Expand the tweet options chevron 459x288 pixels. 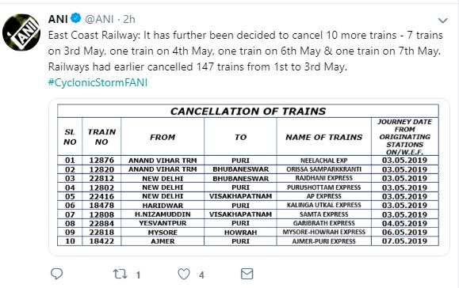pyautogui.click(x=442, y=21)
